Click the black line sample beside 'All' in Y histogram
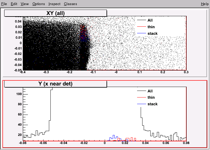Screen dimensions: 210x150 coord(142,91)
